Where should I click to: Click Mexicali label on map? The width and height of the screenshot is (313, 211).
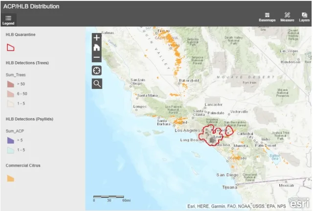pos(287,186)
